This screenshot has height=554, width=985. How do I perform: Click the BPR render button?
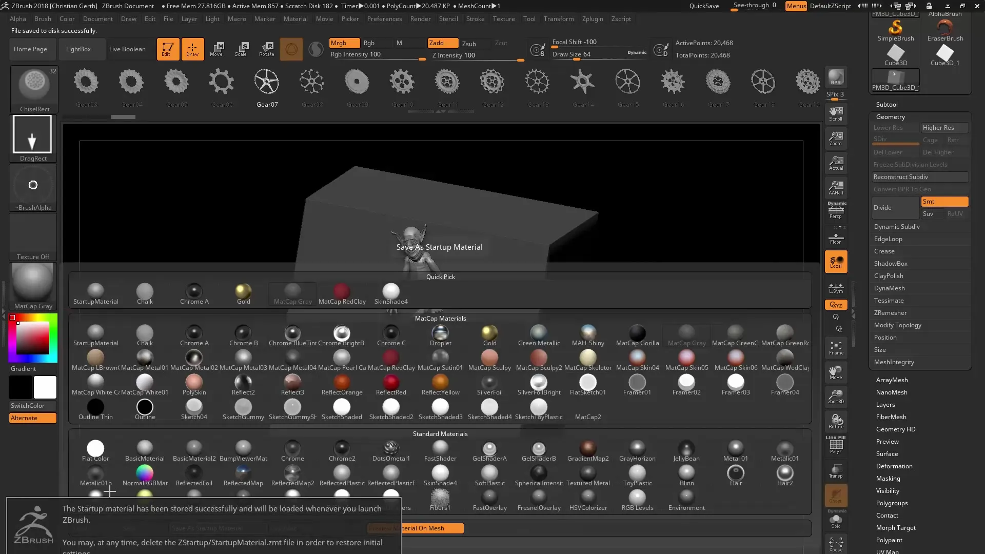click(836, 77)
